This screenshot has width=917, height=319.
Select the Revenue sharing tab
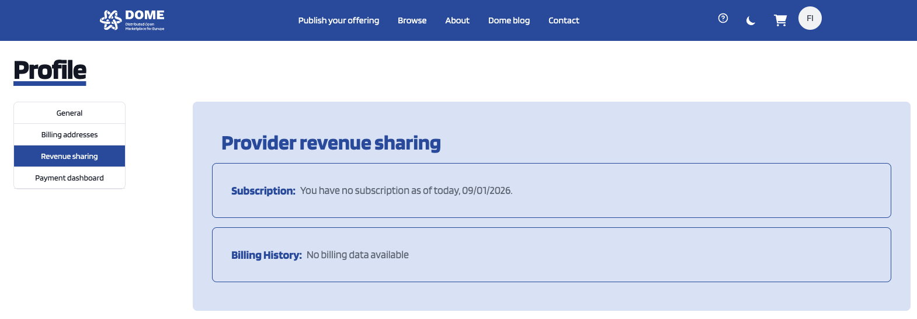click(70, 157)
